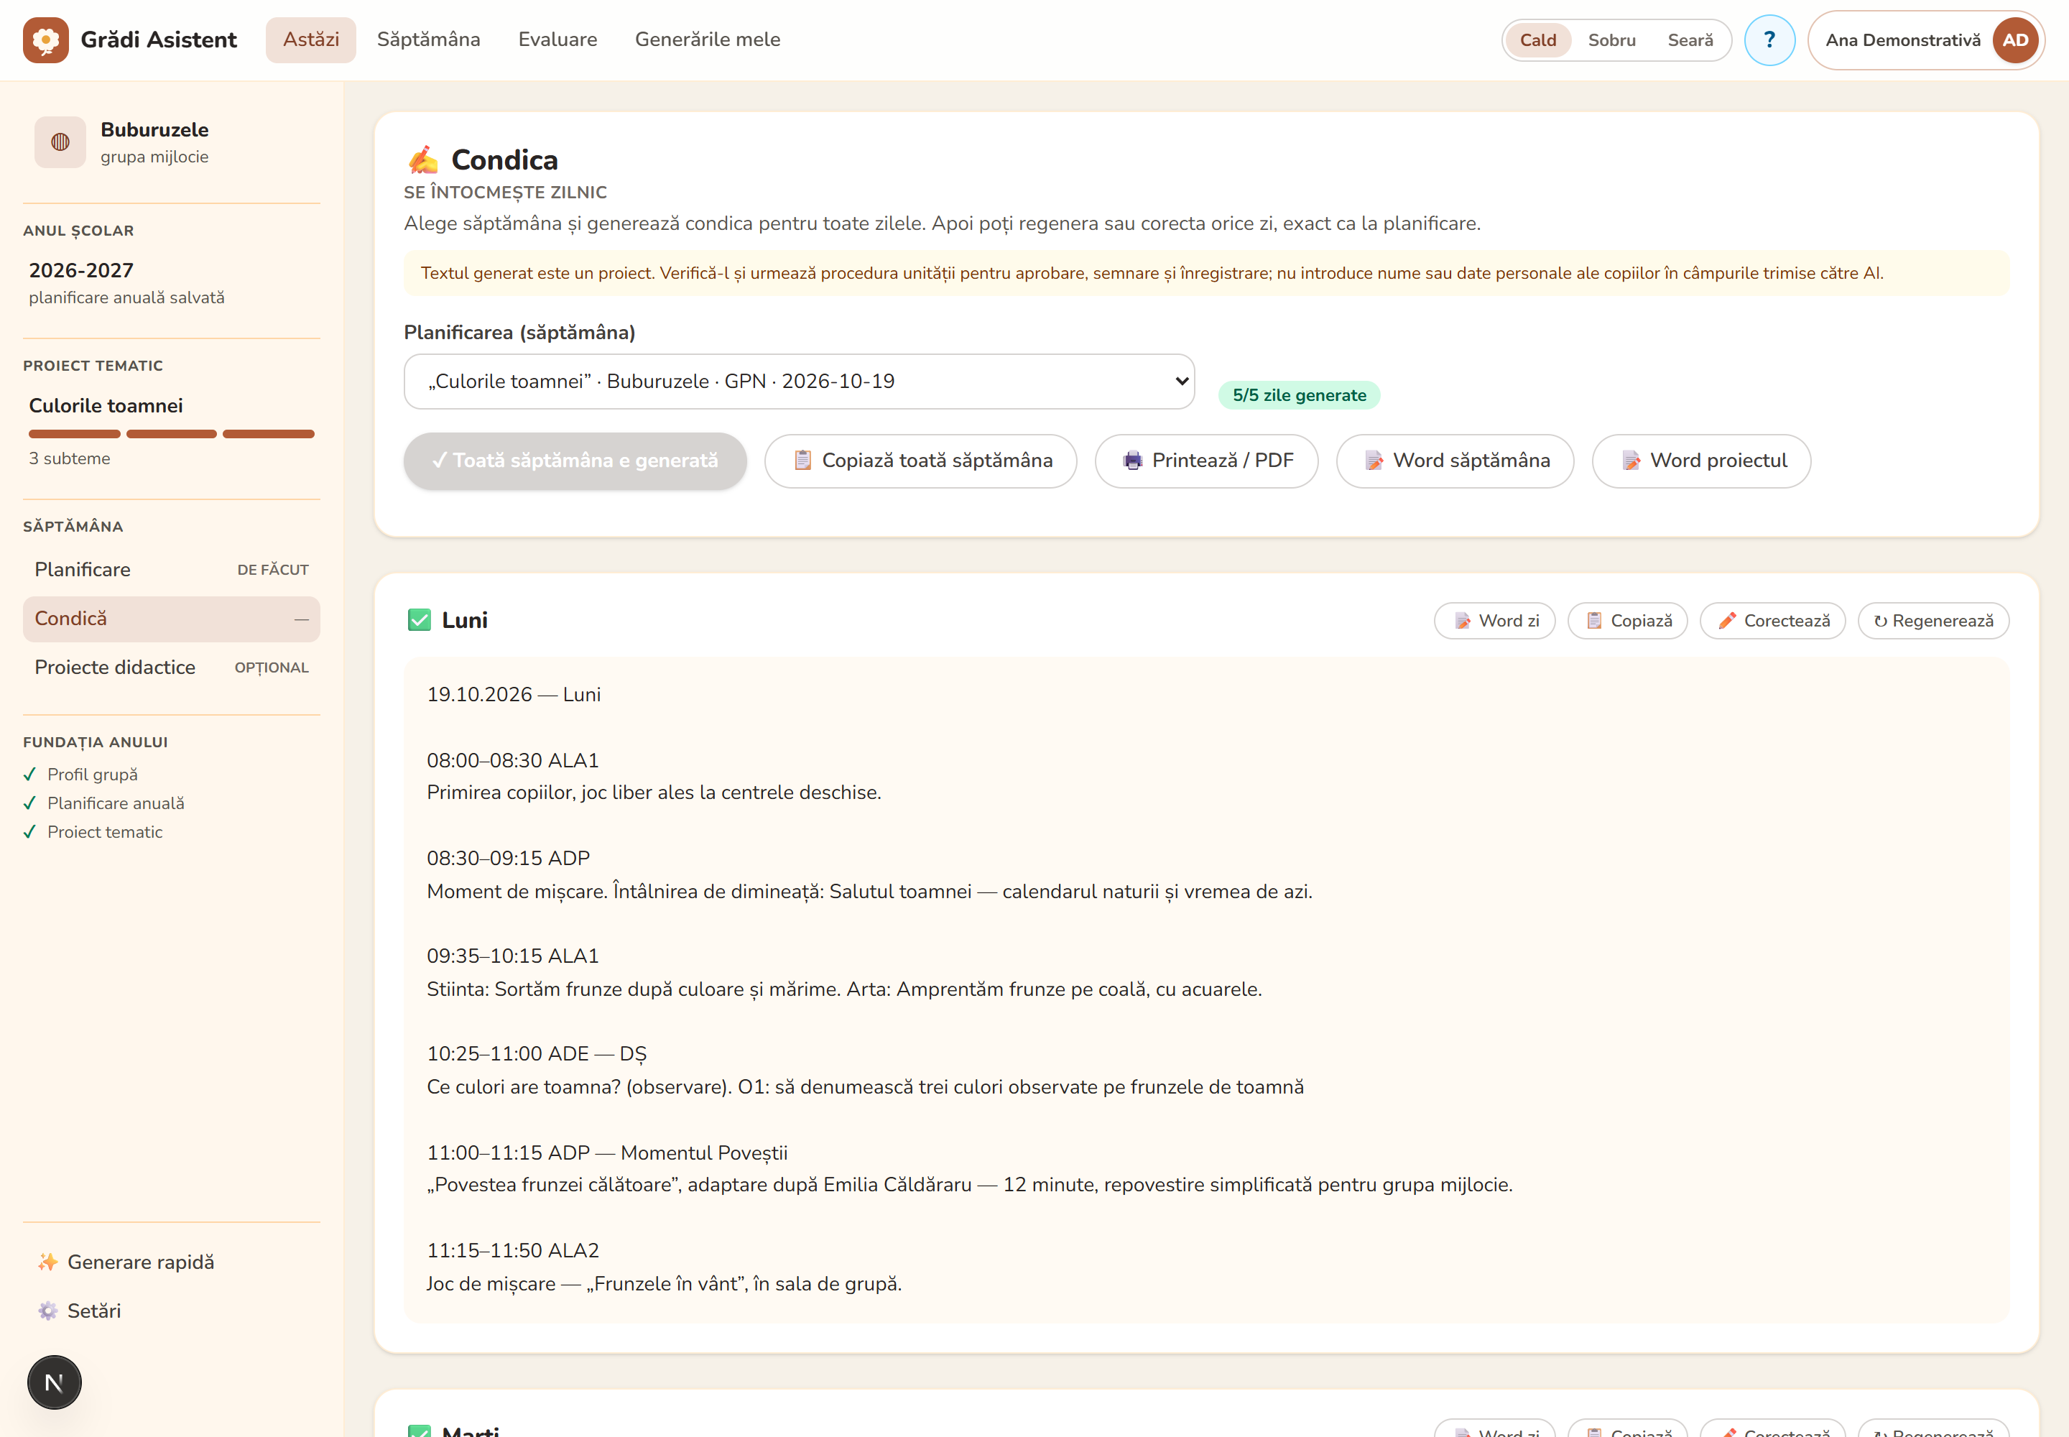Click second subtheme progress bar segment
2069x1437 pixels.
pos(171,434)
